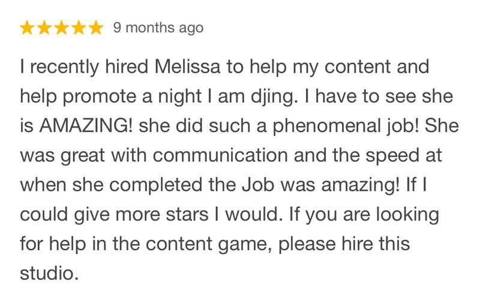
Task: Click the word 'looking' in the review
Action: click(407, 216)
